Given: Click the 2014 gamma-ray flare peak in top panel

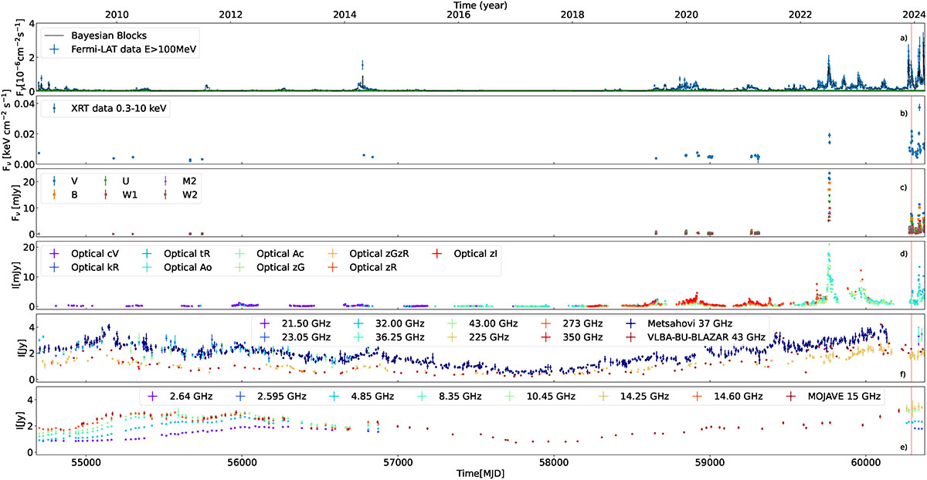Looking at the screenshot, I should click(x=362, y=65).
